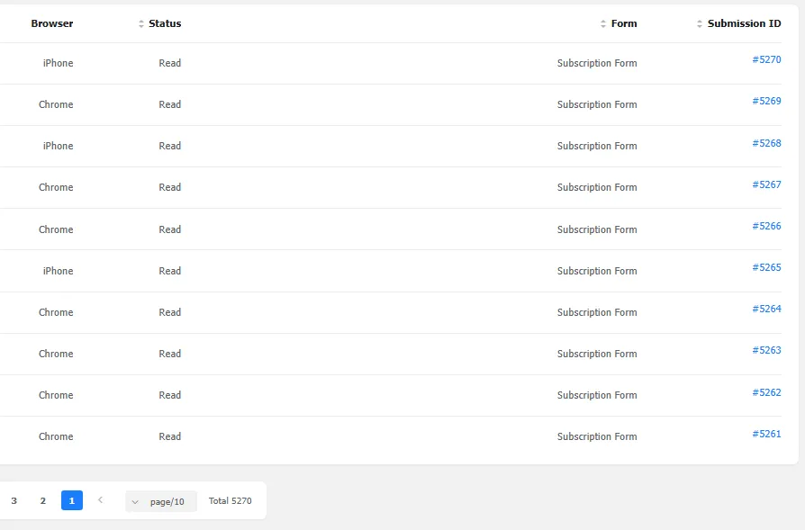Sort table by Form column arrows
Screen dimensions: 805x530
coord(603,24)
